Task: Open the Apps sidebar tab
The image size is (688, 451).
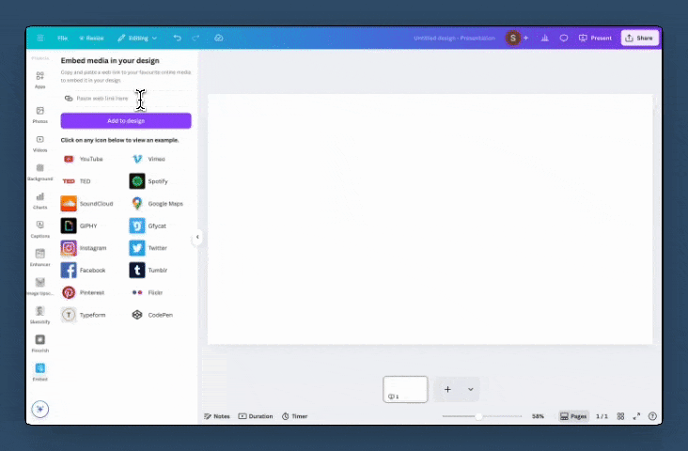Action: pyautogui.click(x=39, y=80)
